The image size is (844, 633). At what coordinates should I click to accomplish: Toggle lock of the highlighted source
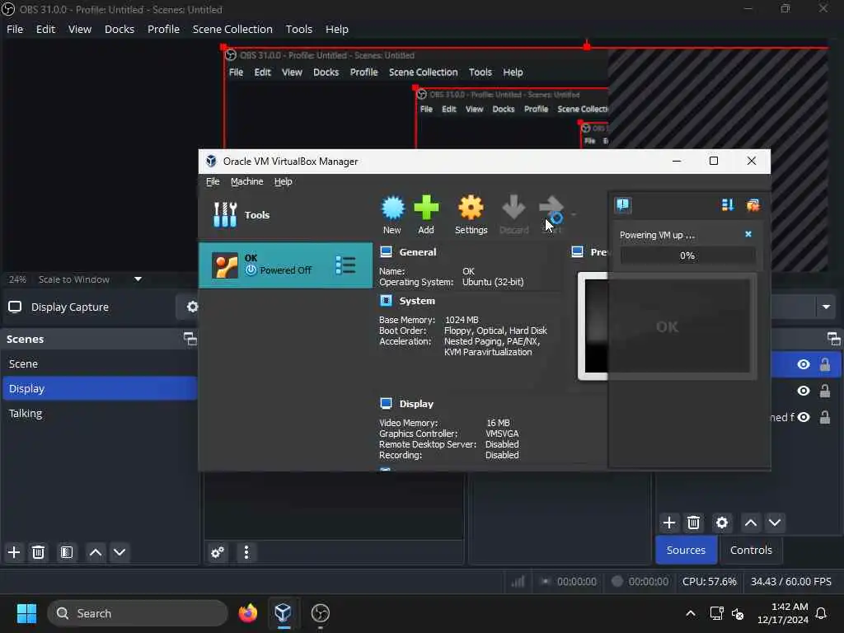click(x=824, y=364)
